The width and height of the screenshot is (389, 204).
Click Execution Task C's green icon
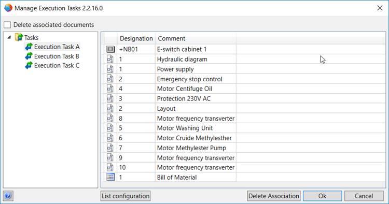[x=29, y=66]
